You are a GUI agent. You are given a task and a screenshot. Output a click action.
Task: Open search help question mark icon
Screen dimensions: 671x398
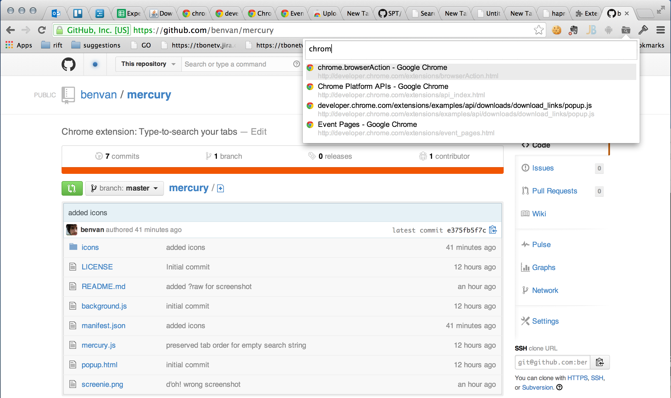tap(296, 64)
